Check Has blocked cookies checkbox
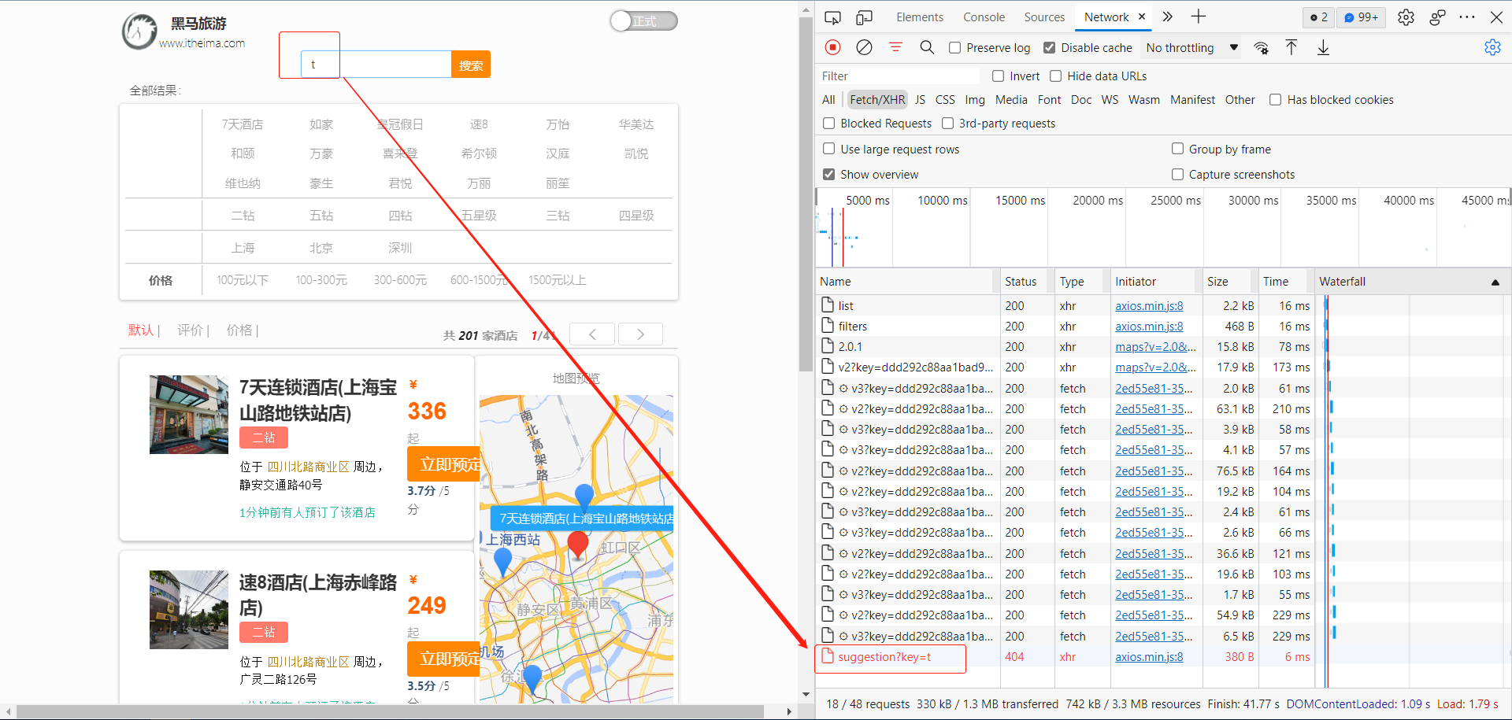The height and width of the screenshot is (720, 1512). point(1275,100)
